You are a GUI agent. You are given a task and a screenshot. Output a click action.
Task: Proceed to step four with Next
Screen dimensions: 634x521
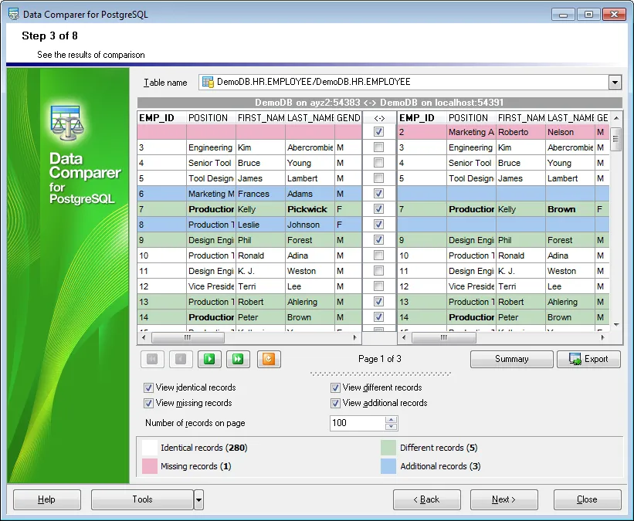pyautogui.click(x=503, y=499)
